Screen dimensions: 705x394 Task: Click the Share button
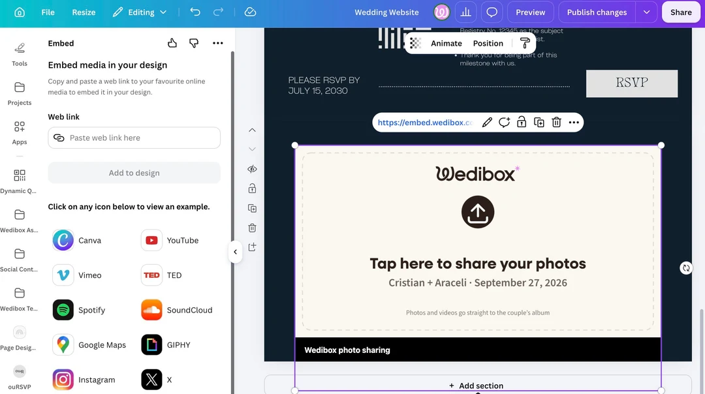(681, 12)
